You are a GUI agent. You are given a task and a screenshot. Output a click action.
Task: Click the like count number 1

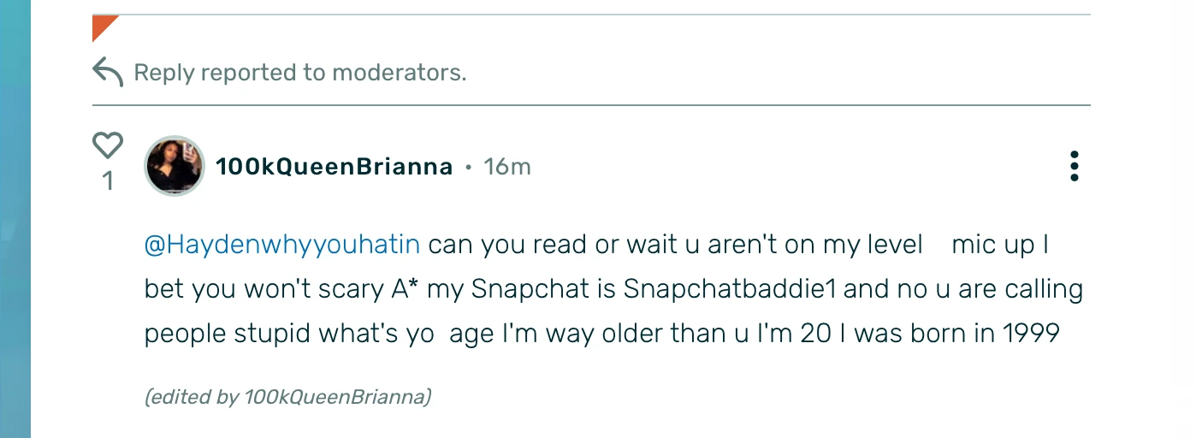pyautogui.click(x=108, y=181)
